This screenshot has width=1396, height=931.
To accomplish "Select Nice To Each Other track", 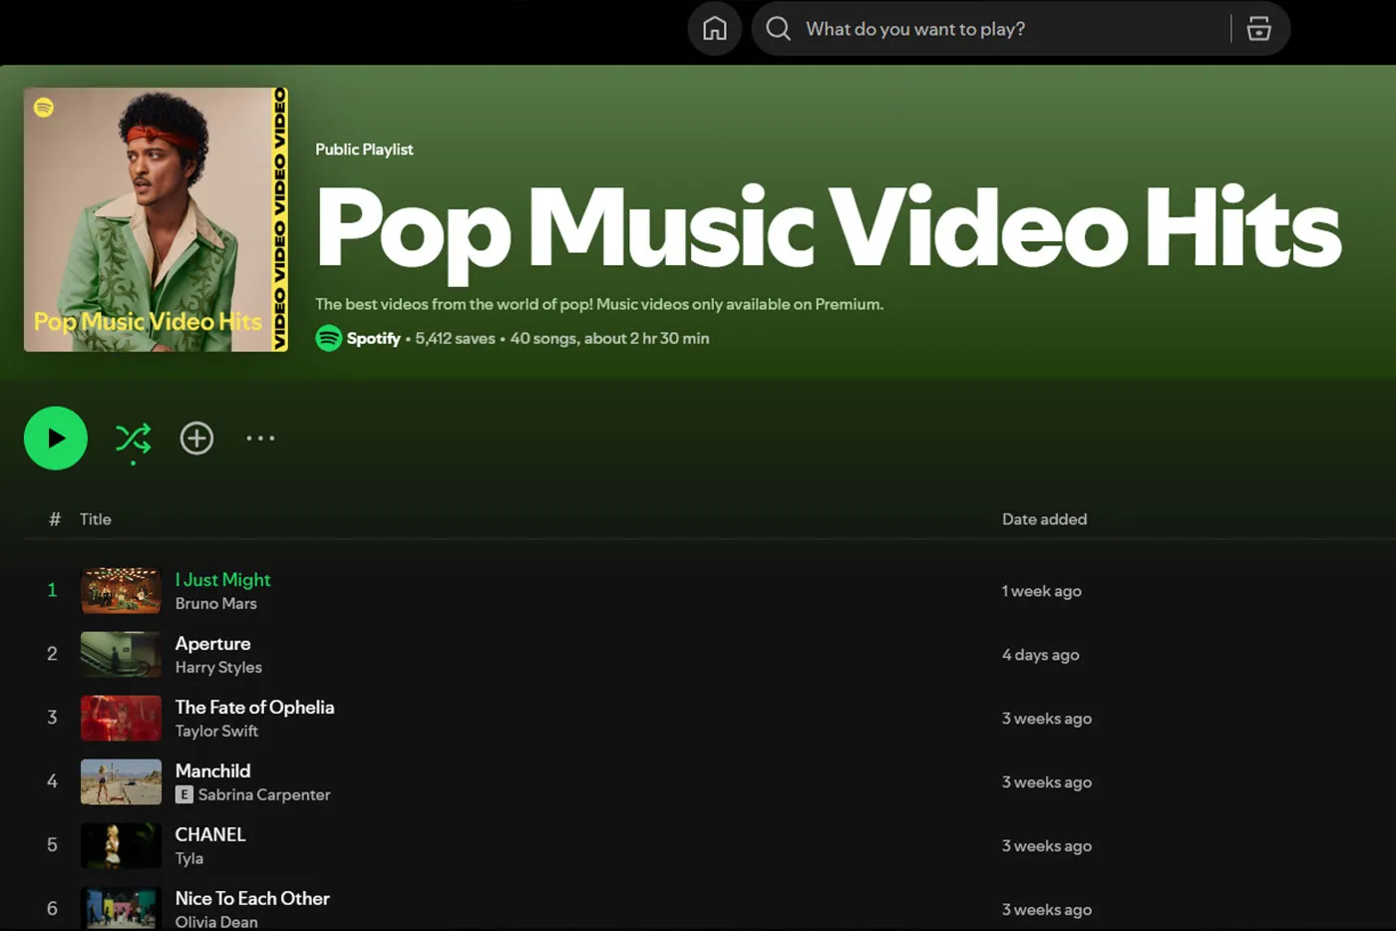I will point(252,898).
